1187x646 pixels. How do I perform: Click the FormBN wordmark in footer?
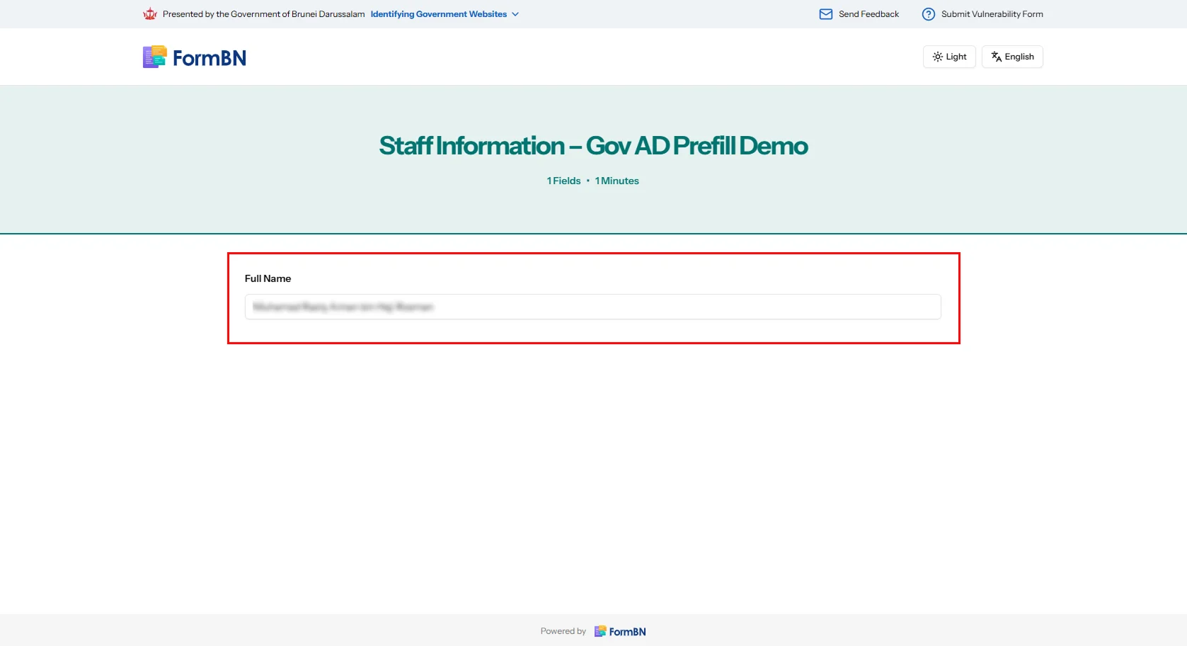[627, 632]
